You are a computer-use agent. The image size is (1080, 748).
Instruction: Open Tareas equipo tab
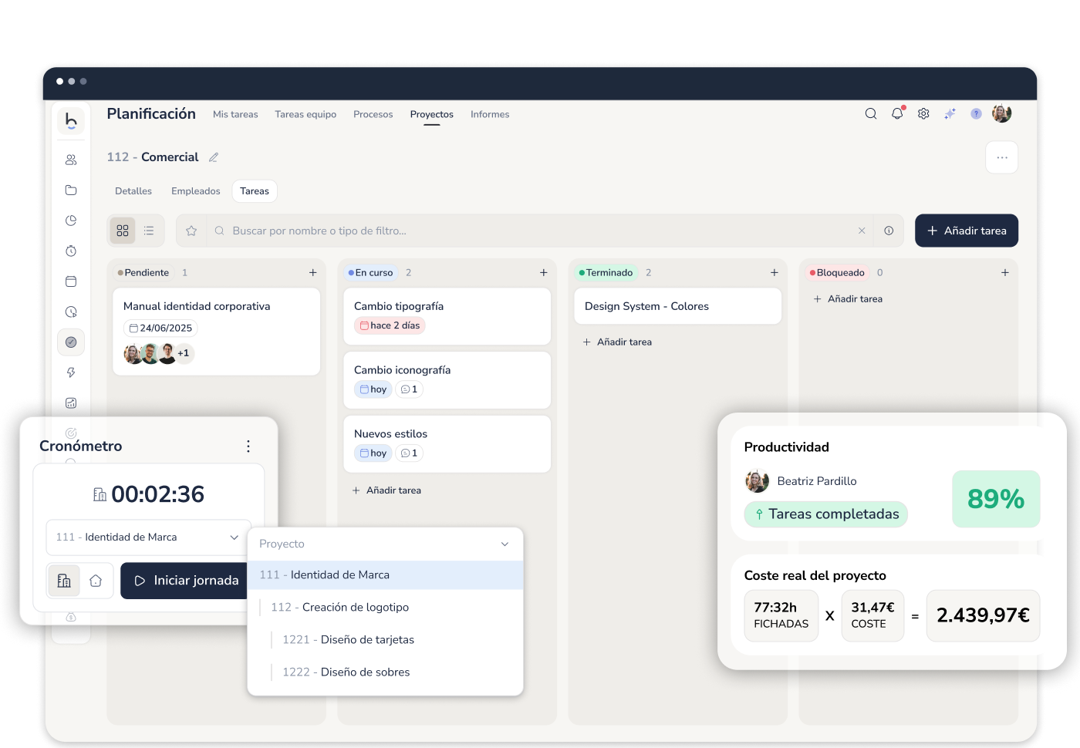coord(305,114)
